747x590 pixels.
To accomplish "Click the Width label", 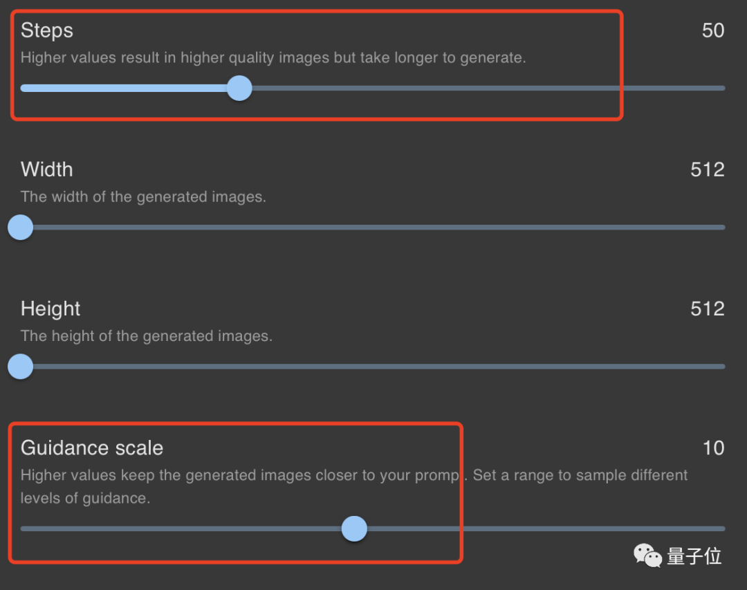I will pos(47,169).
